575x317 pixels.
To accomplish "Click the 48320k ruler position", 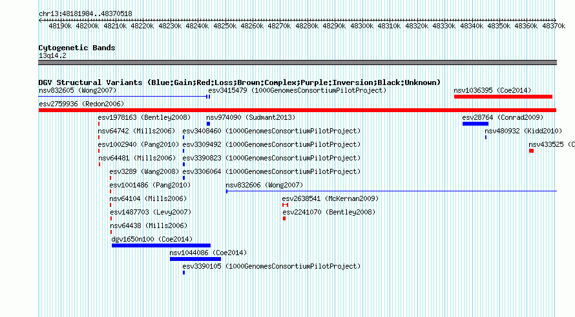I will tap(417, 26).
